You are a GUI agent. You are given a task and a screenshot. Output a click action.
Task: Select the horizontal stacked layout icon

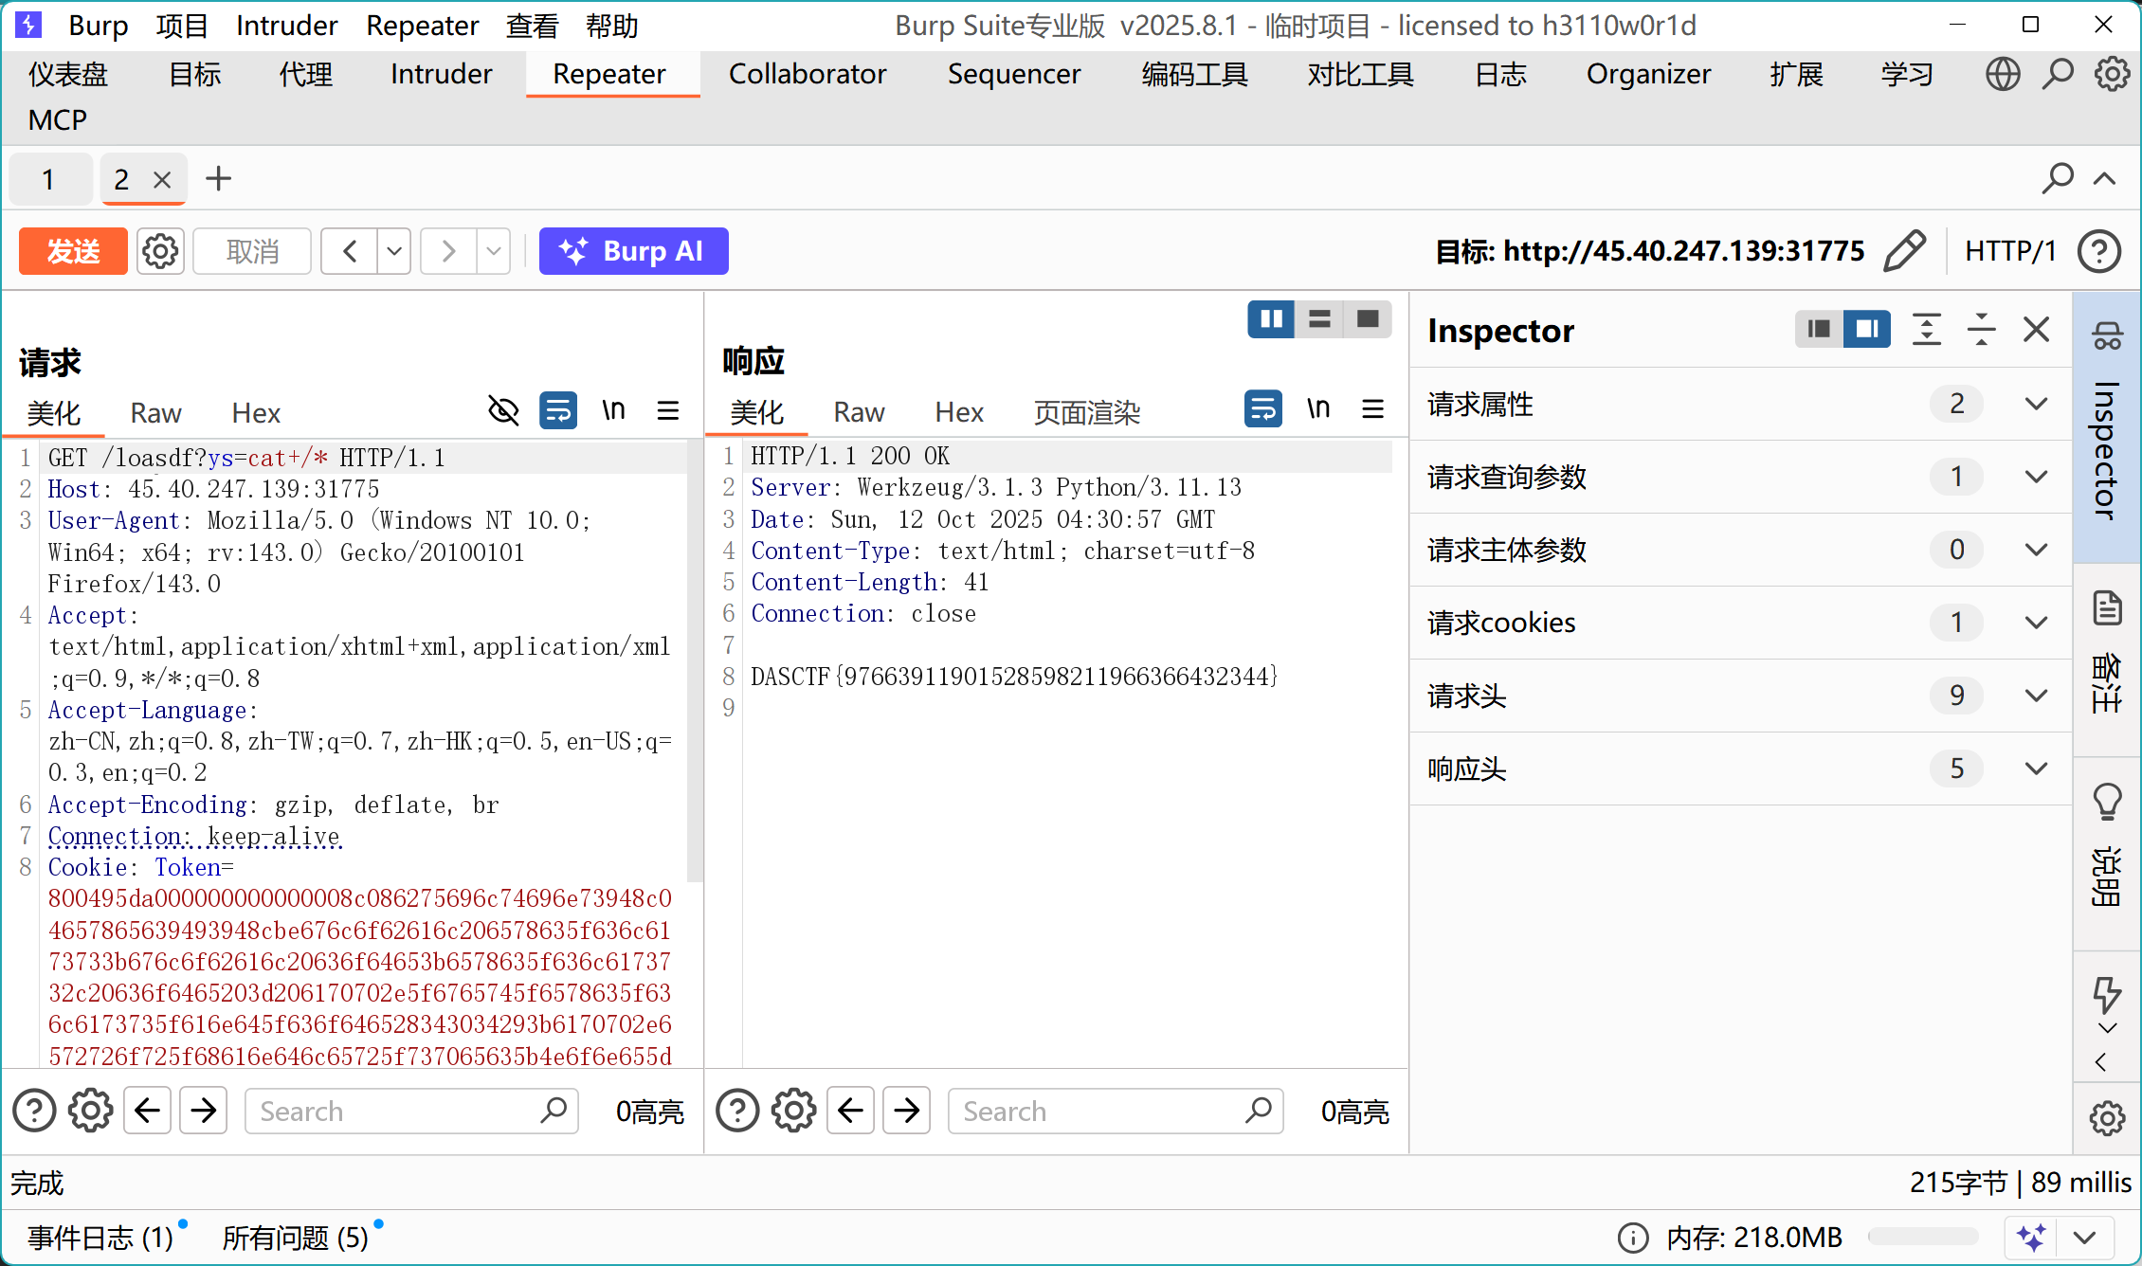click(x=1319, y=319)
